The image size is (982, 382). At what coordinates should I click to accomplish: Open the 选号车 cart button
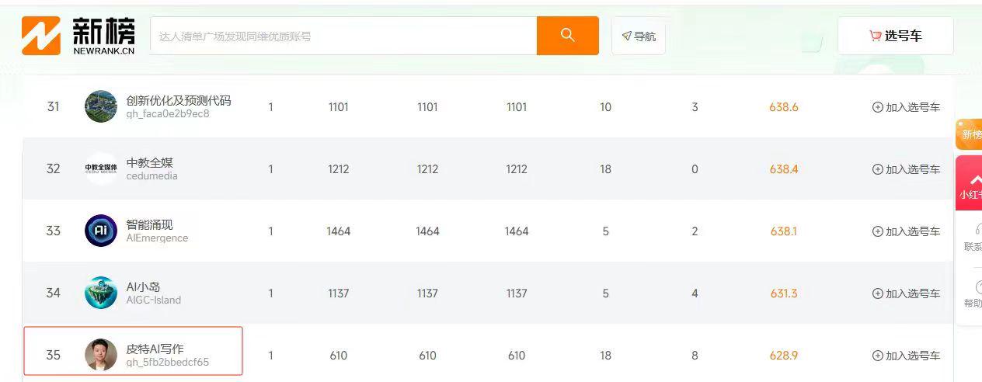(x=896, y=36)
